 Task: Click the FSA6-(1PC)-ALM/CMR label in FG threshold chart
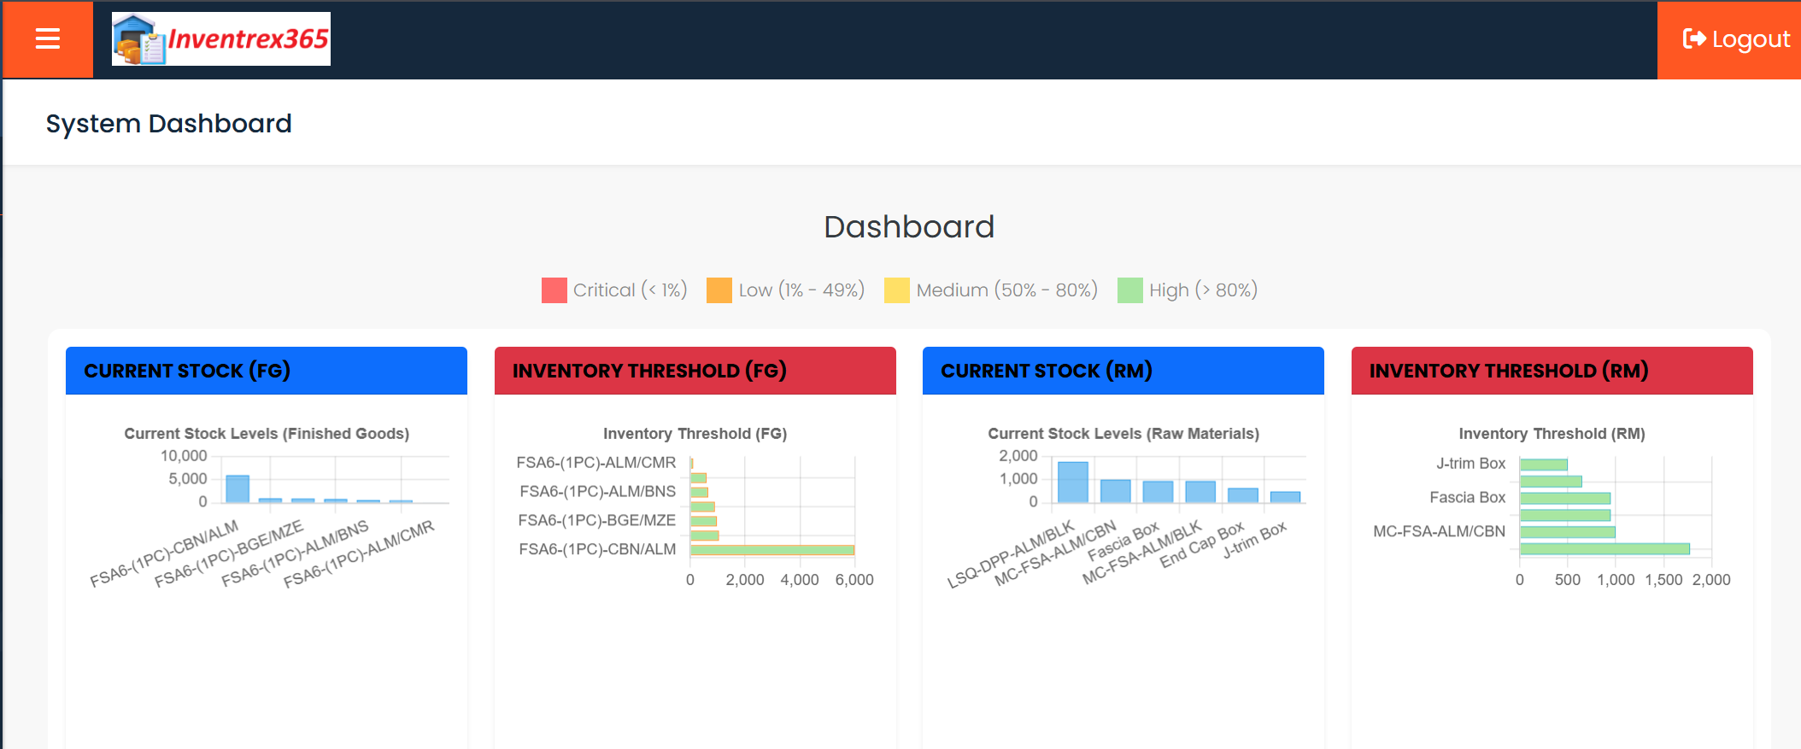point(596,463)
